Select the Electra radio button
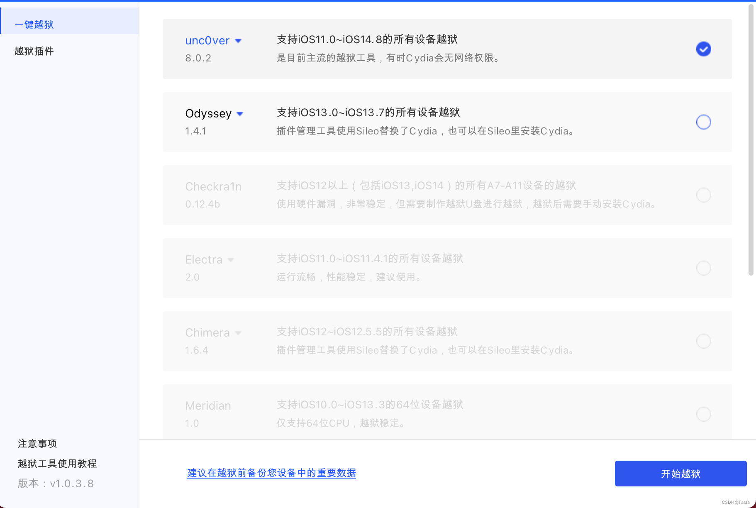Image resolution: width=756 pixels, height=508 pixels. point(703,268)
